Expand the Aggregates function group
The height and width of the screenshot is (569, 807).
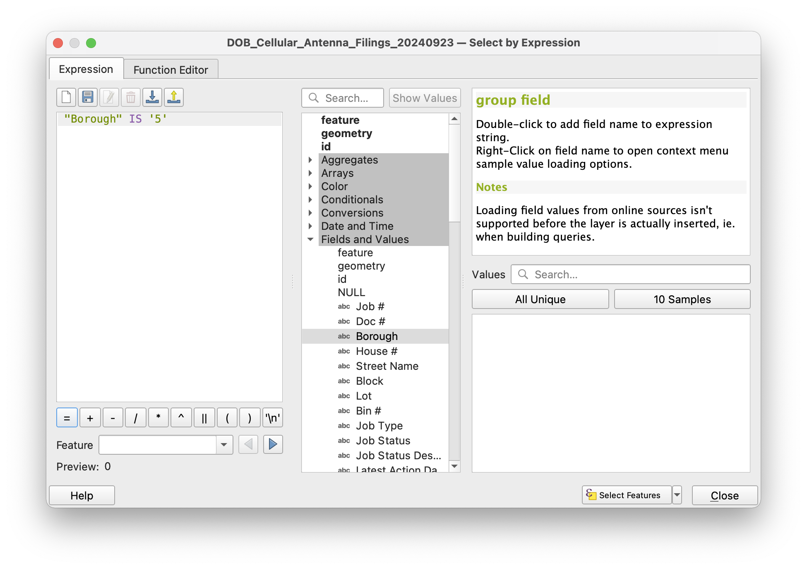310,160
